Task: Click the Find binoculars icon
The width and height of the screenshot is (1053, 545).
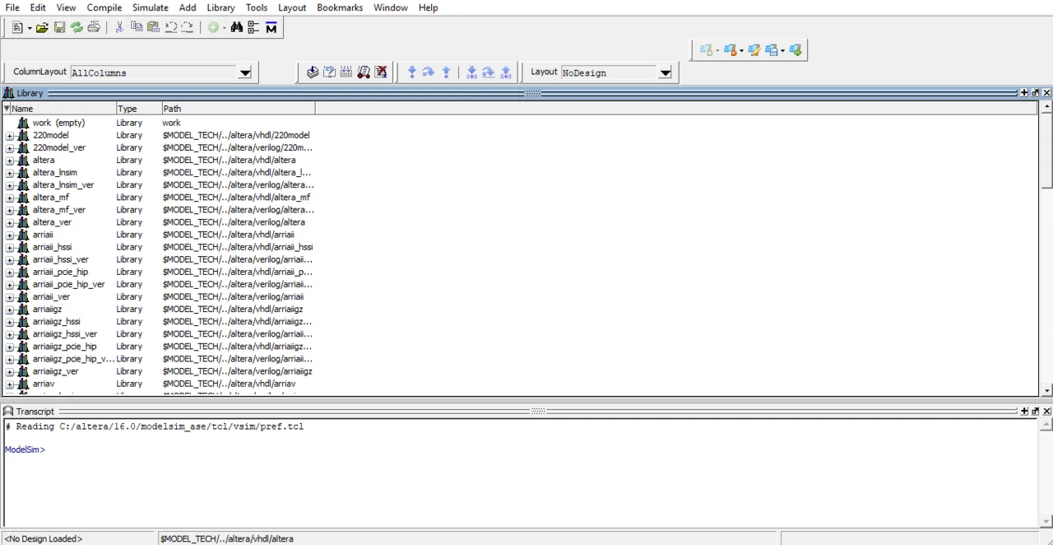Action: [237, 27]
